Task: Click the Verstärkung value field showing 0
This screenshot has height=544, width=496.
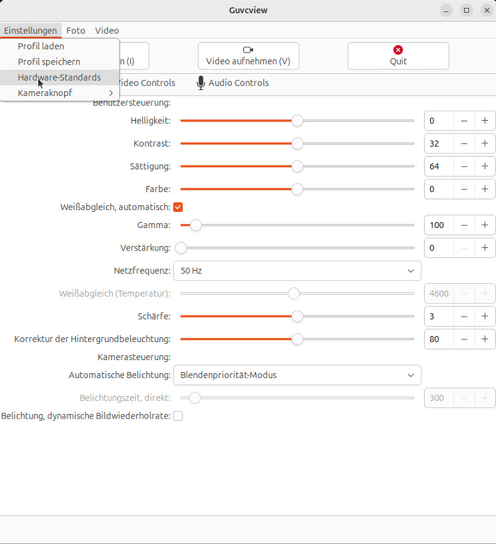Action: pos(439,248)
